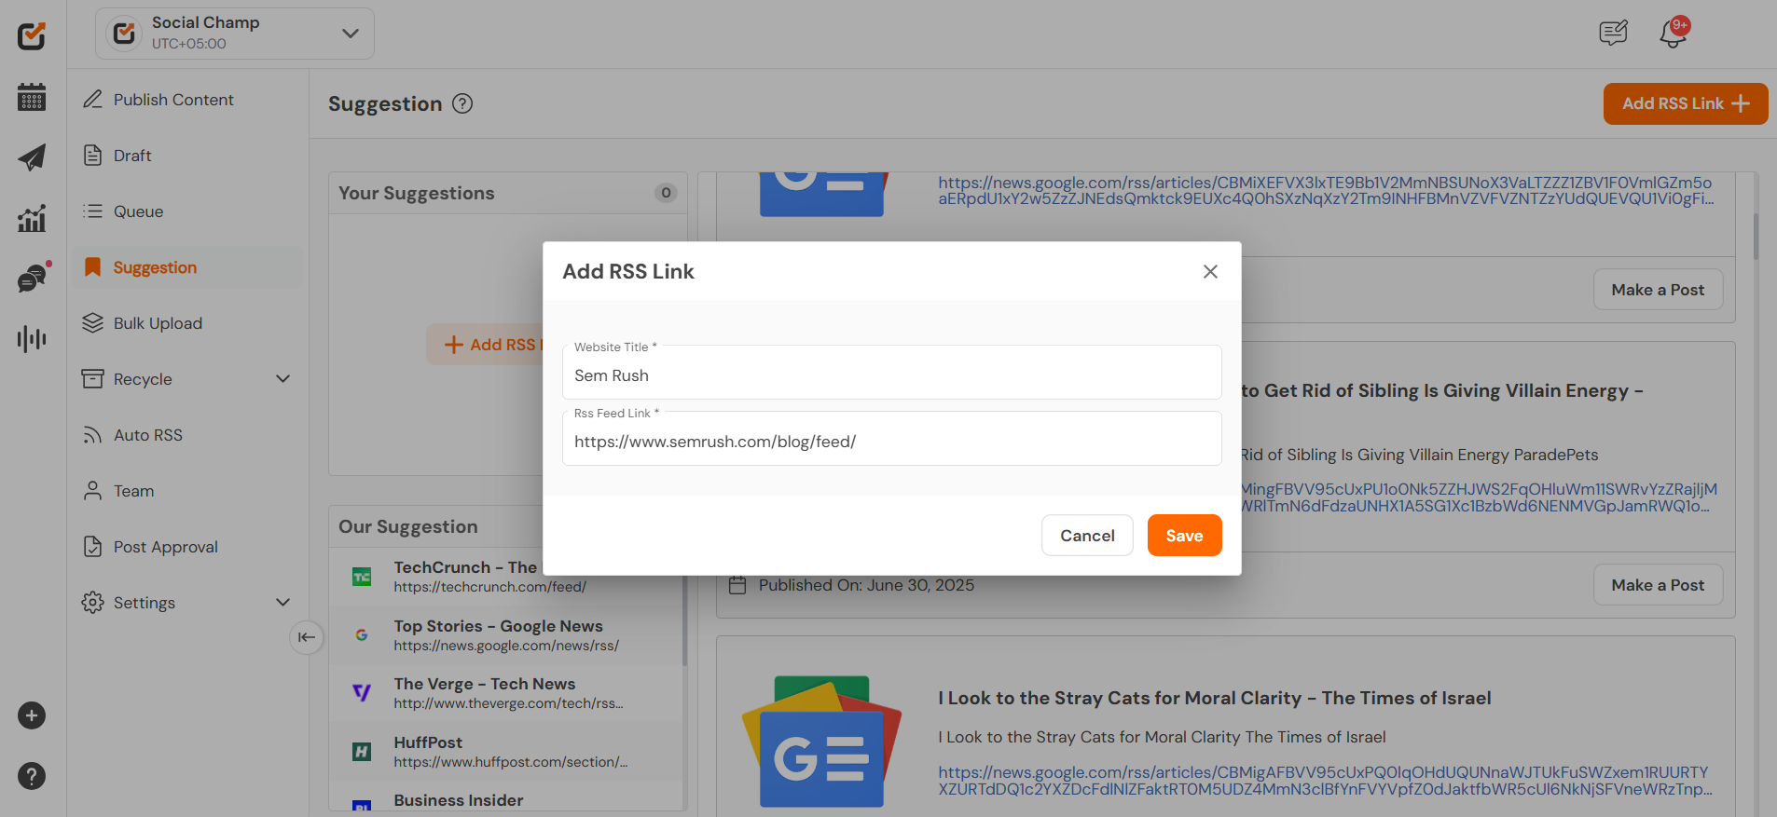Open the audio waveform listening icon
This screenshot has height=817, width=1777.
point(32,338)
